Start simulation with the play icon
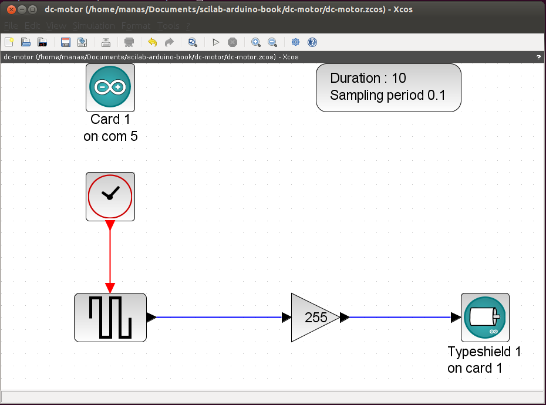546x405 pixels. [x=215, y=42]
